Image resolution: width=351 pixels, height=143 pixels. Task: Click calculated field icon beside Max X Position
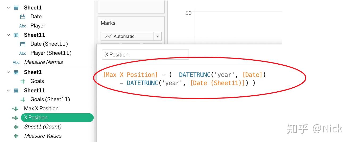[x=15, y=109]
